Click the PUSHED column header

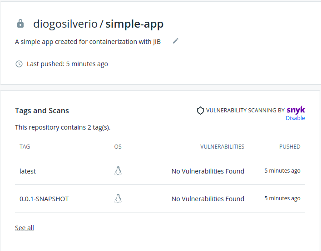click(290, 147)
